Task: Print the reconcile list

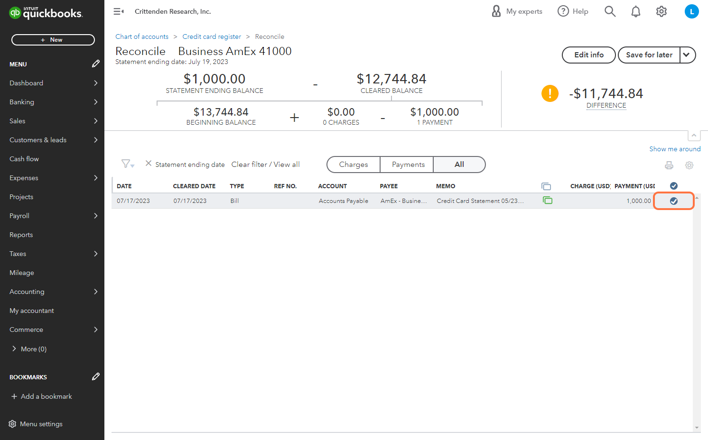Action: pos(669,165)
